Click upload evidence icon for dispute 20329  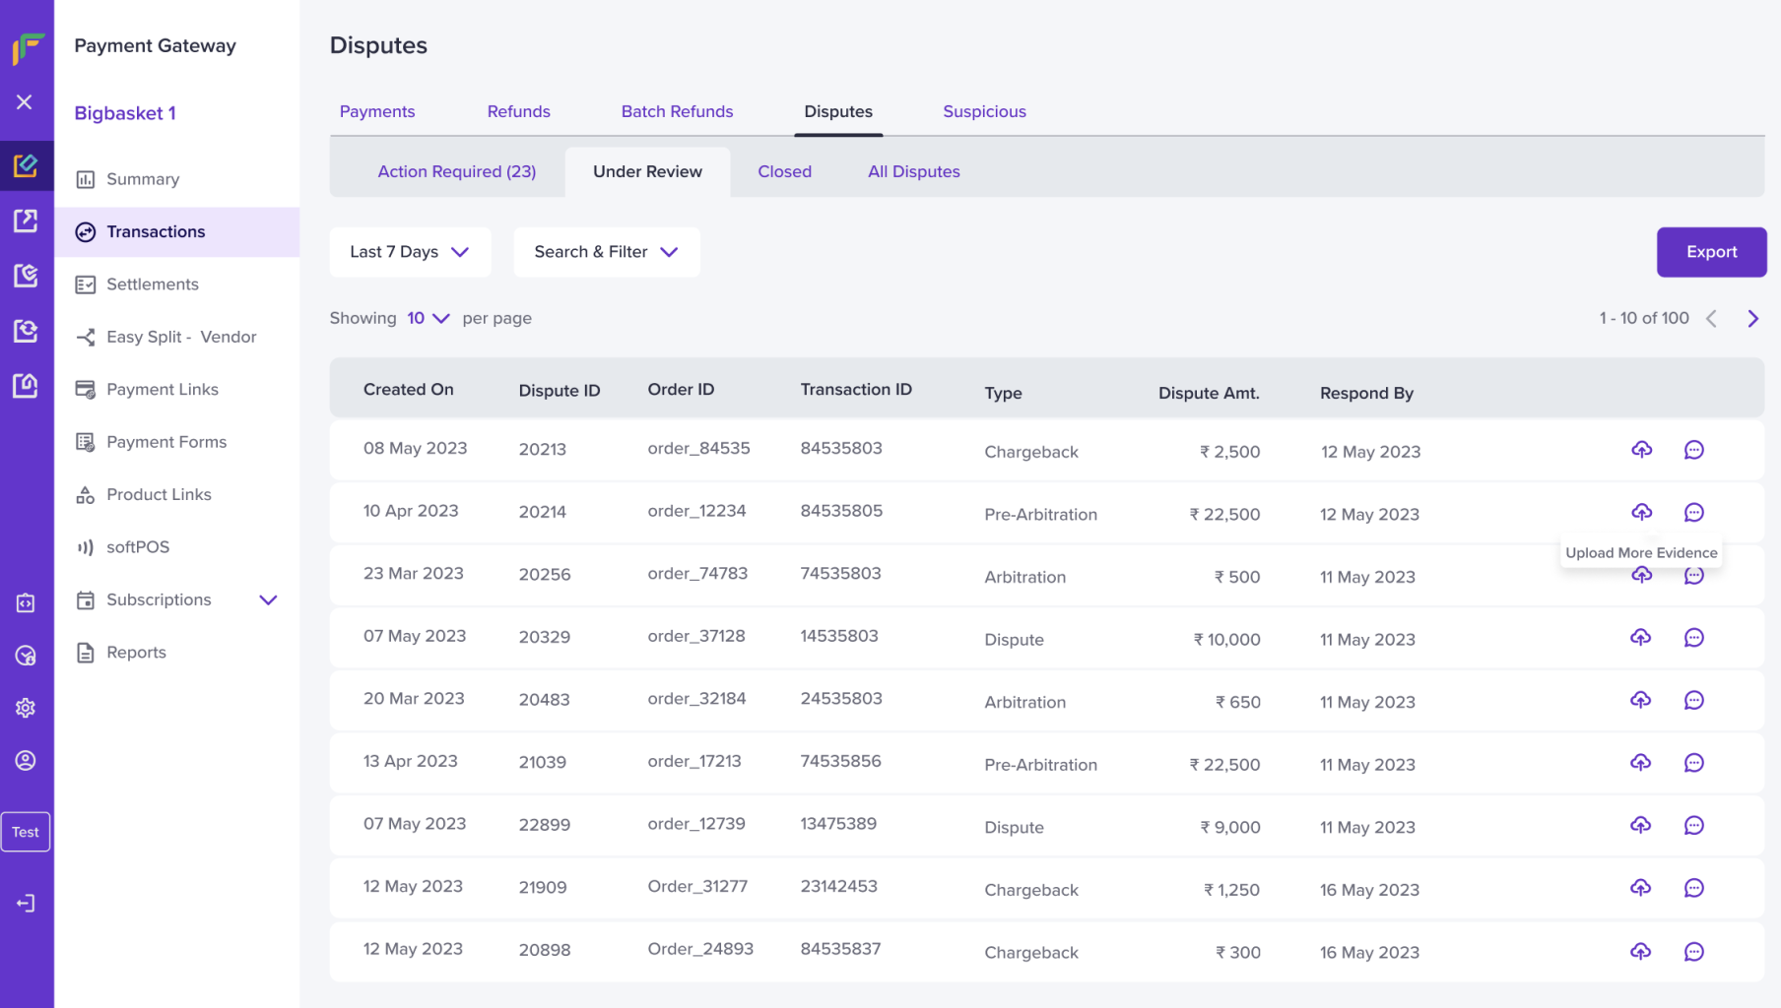(x=1640, y=638)
